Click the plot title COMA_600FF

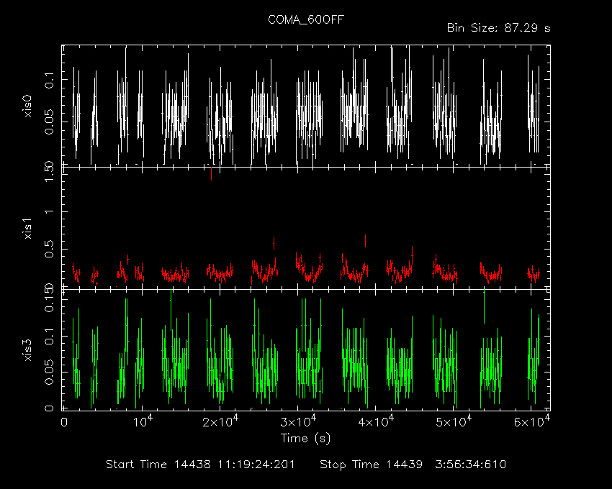305,20
